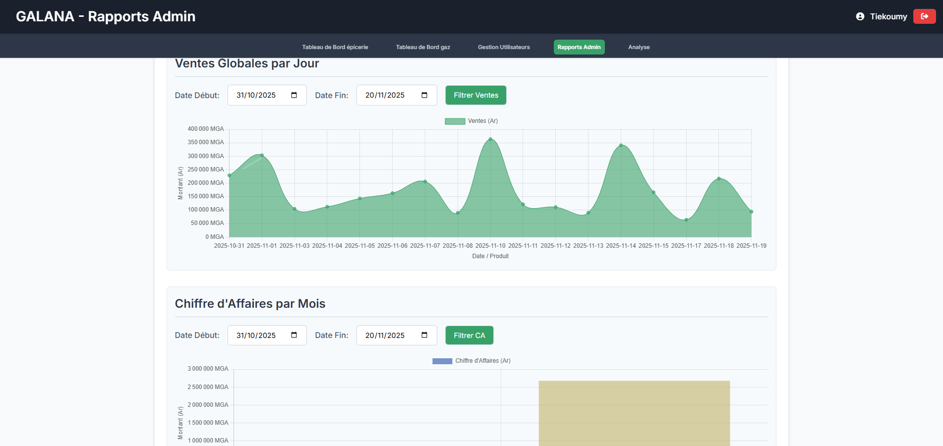Click the 2025-11-14 peak data point
This screenshot has width=943, height=446.
(x=621, y=145)
